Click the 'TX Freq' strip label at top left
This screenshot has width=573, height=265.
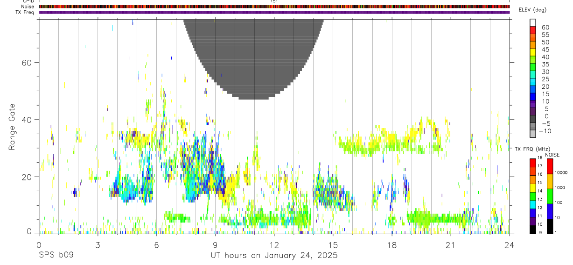tap(25, 12)
